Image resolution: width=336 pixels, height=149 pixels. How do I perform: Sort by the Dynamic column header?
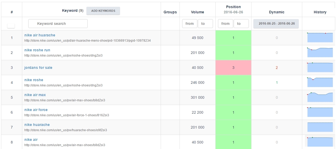coord(277,12)
